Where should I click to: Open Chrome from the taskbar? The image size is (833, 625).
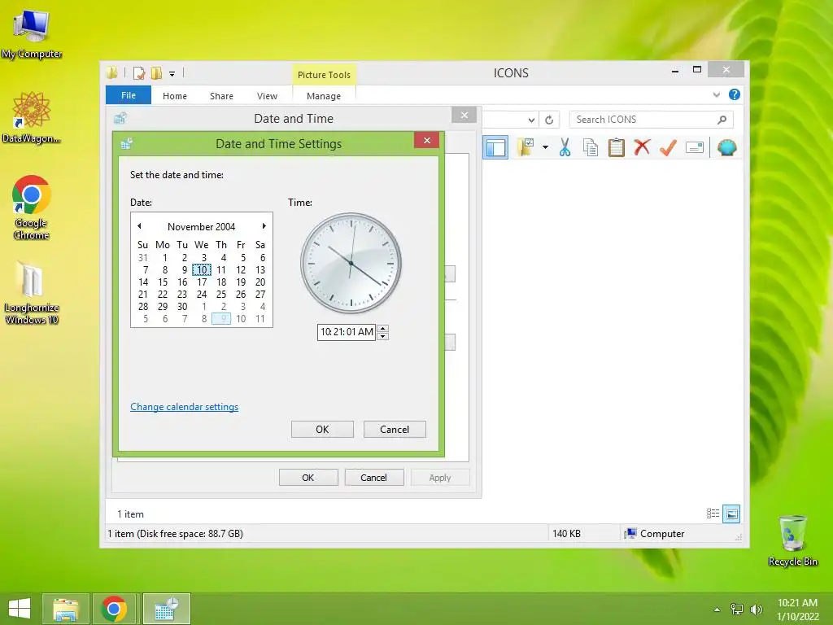(x=114, y=609)
